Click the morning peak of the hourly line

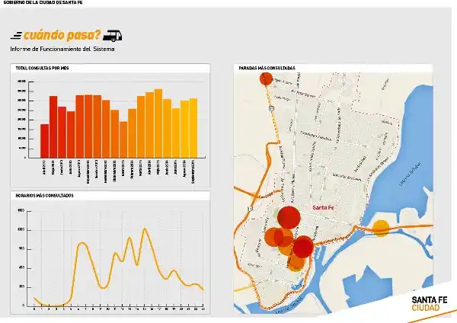point(82,243)
